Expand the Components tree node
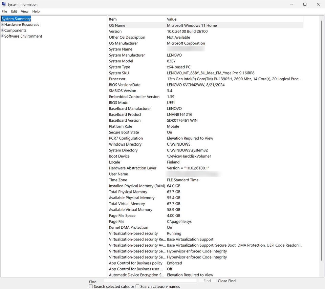Image resolution: width=325 pixels, height=289 pixels. coord(2,30)
